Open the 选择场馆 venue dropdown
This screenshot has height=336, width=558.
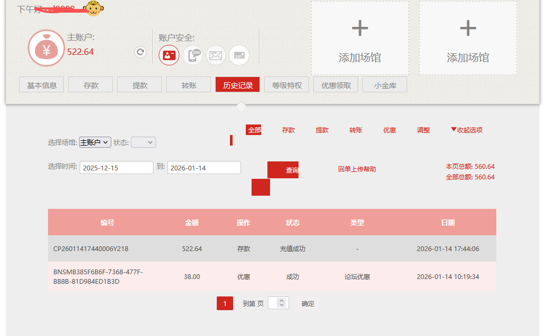point(94,142)
